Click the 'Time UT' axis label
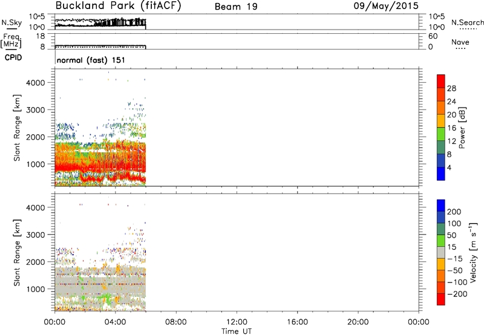Screen dimensions: 484x335 [237, 331]
